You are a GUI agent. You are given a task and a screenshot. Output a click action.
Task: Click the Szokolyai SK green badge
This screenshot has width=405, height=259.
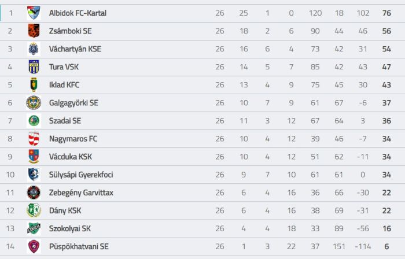pyautogui.click(x=34, y=228)
